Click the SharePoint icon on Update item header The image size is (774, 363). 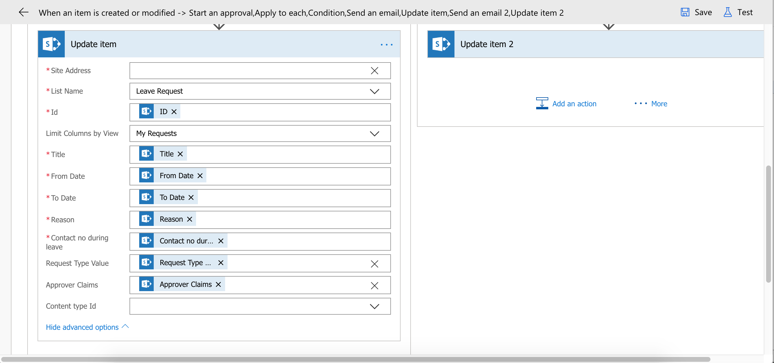[51, 44]
